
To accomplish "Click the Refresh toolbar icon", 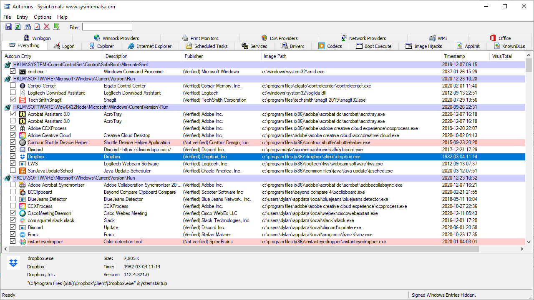I will (x=18, y=27).
